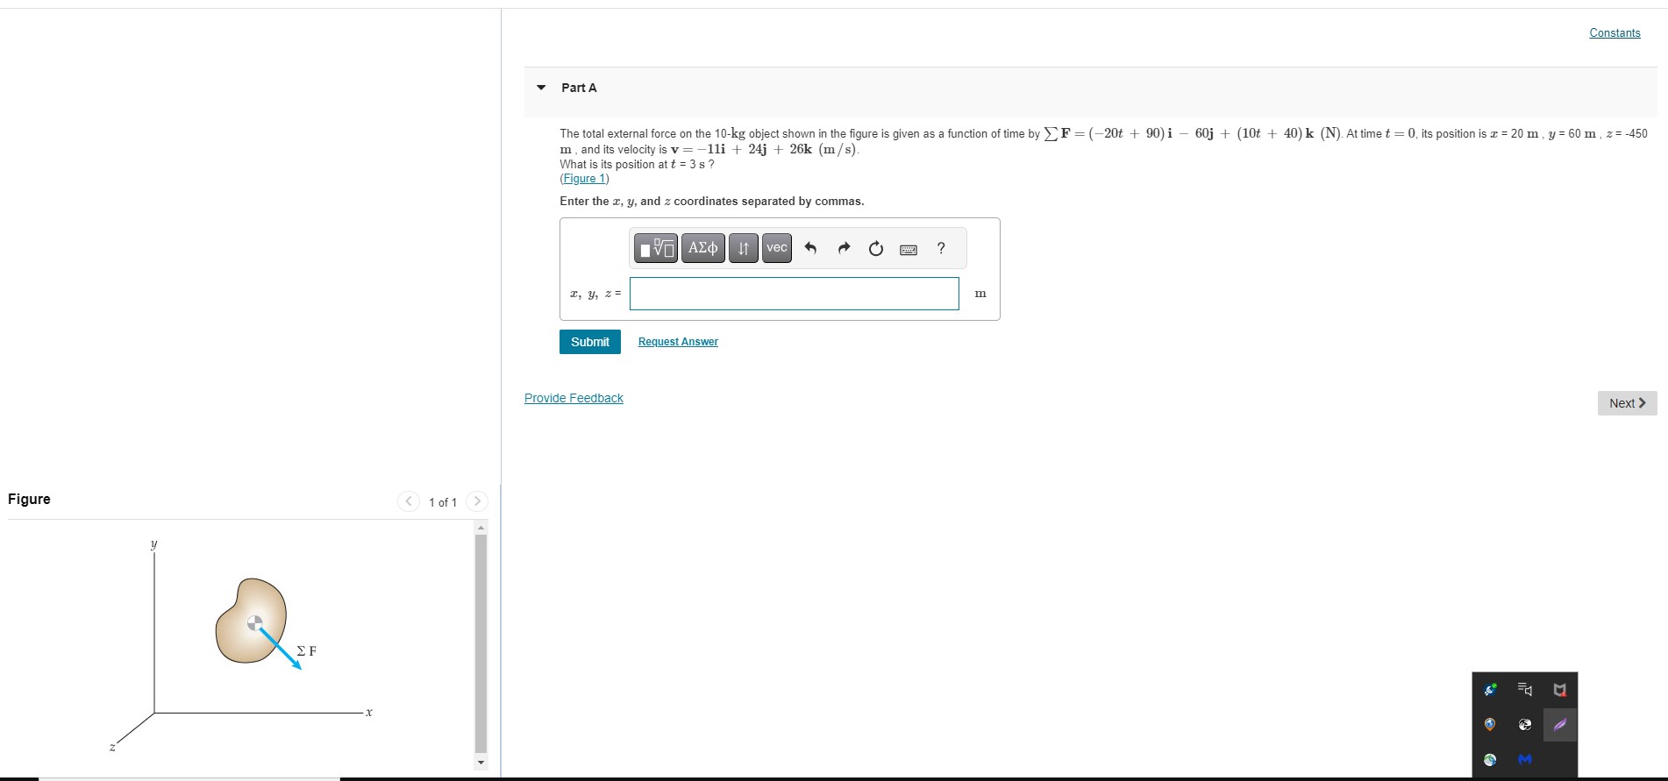Reset the answer field with circular arrow
Viewport: 1668px width, 781px height.
[x=876, y=249]
